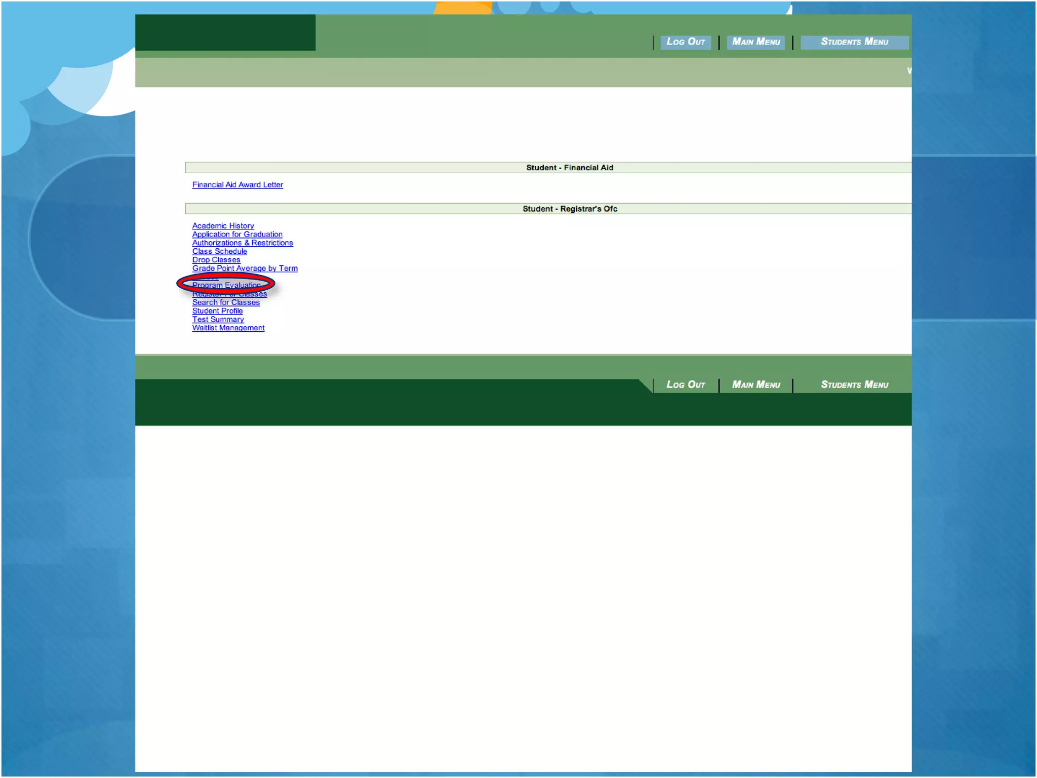View the Class Schedule link
Image resolution: width=1037 pixels, height=778 pixels.
click(219, 252)
